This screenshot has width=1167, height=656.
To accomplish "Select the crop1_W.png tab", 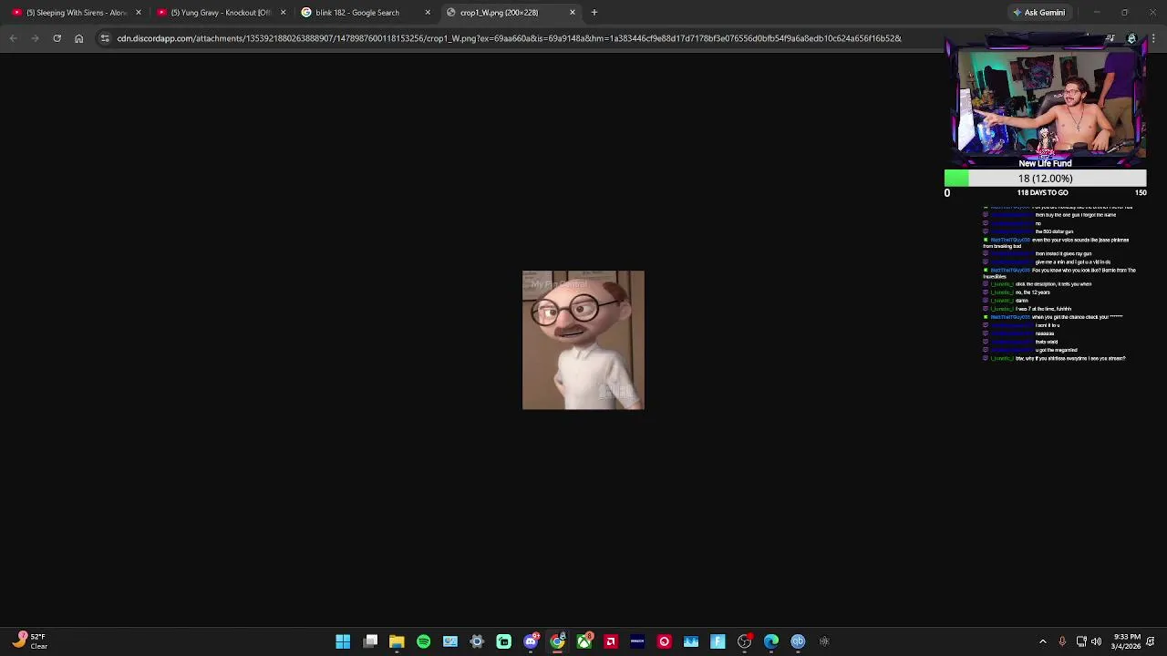I will tap(510, 13).
